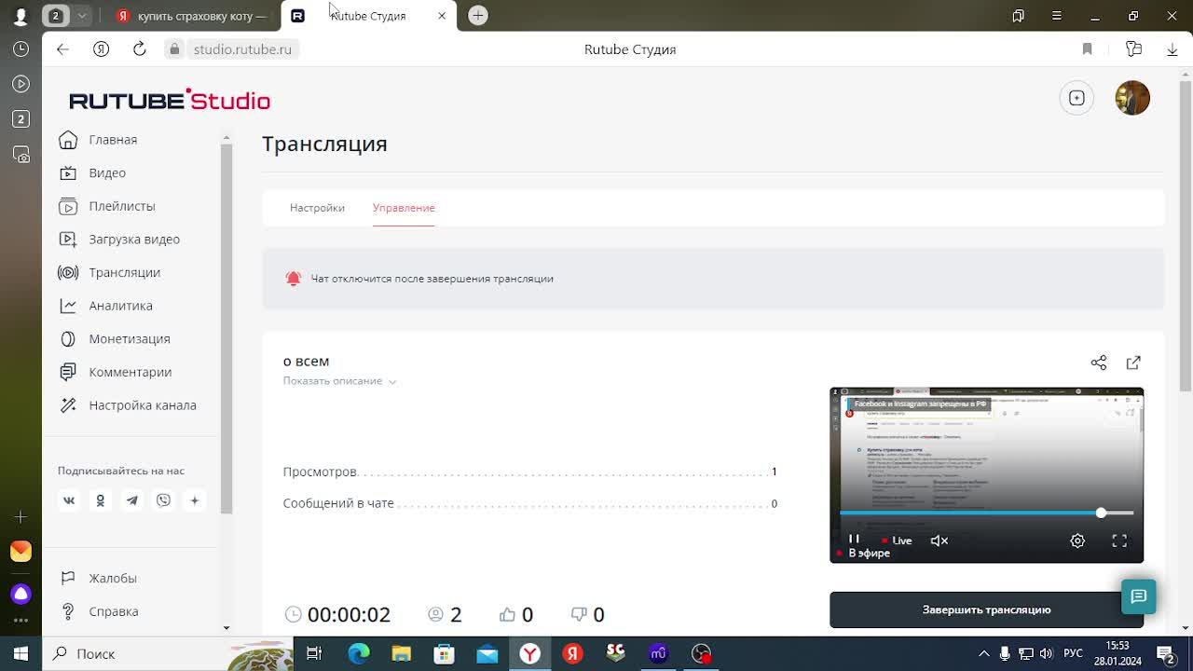
Task: Click the stream timer 00:00:02
Action: tap(349, 615)
